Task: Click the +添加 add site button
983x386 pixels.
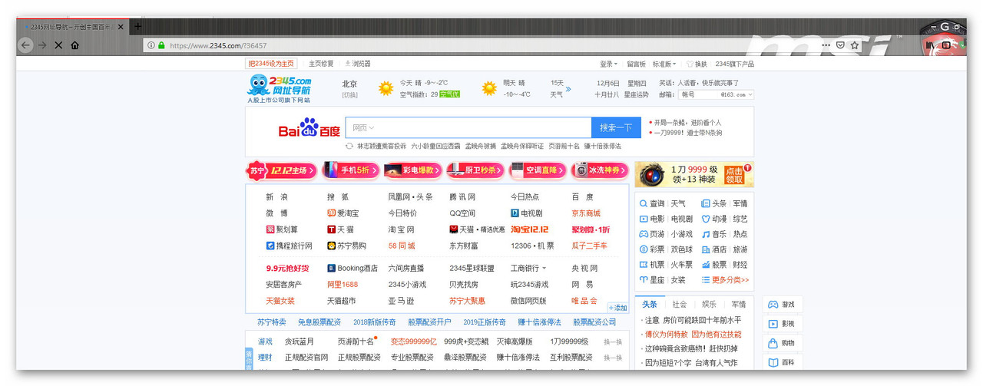Action: coord(617,307)
